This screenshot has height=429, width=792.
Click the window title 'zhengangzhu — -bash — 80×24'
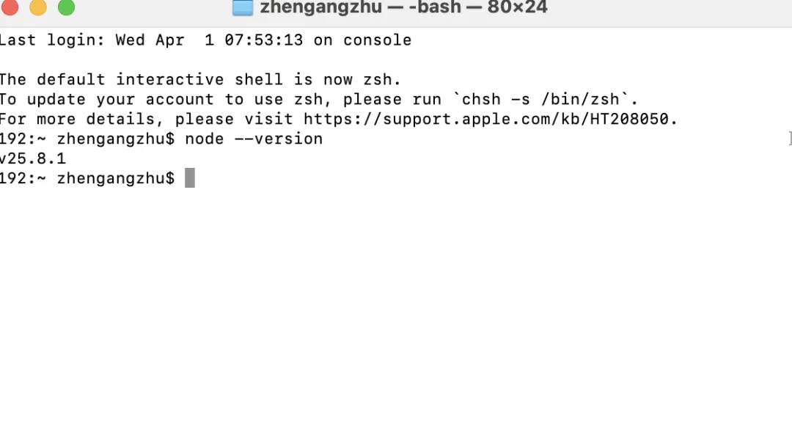pos(403,7)
